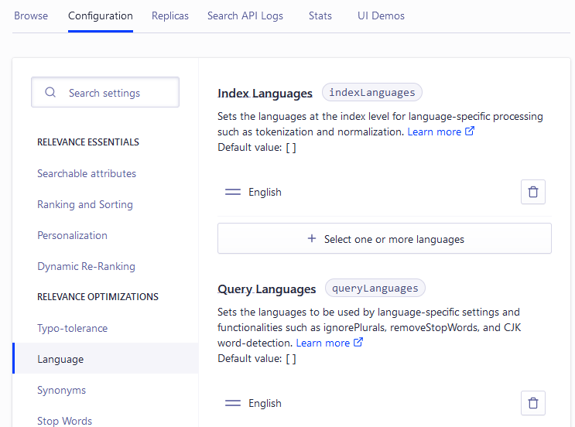Open Searchable attributes settings
Image resolution: width=575 pixels, height=427 pixels.
click(87, 173)
